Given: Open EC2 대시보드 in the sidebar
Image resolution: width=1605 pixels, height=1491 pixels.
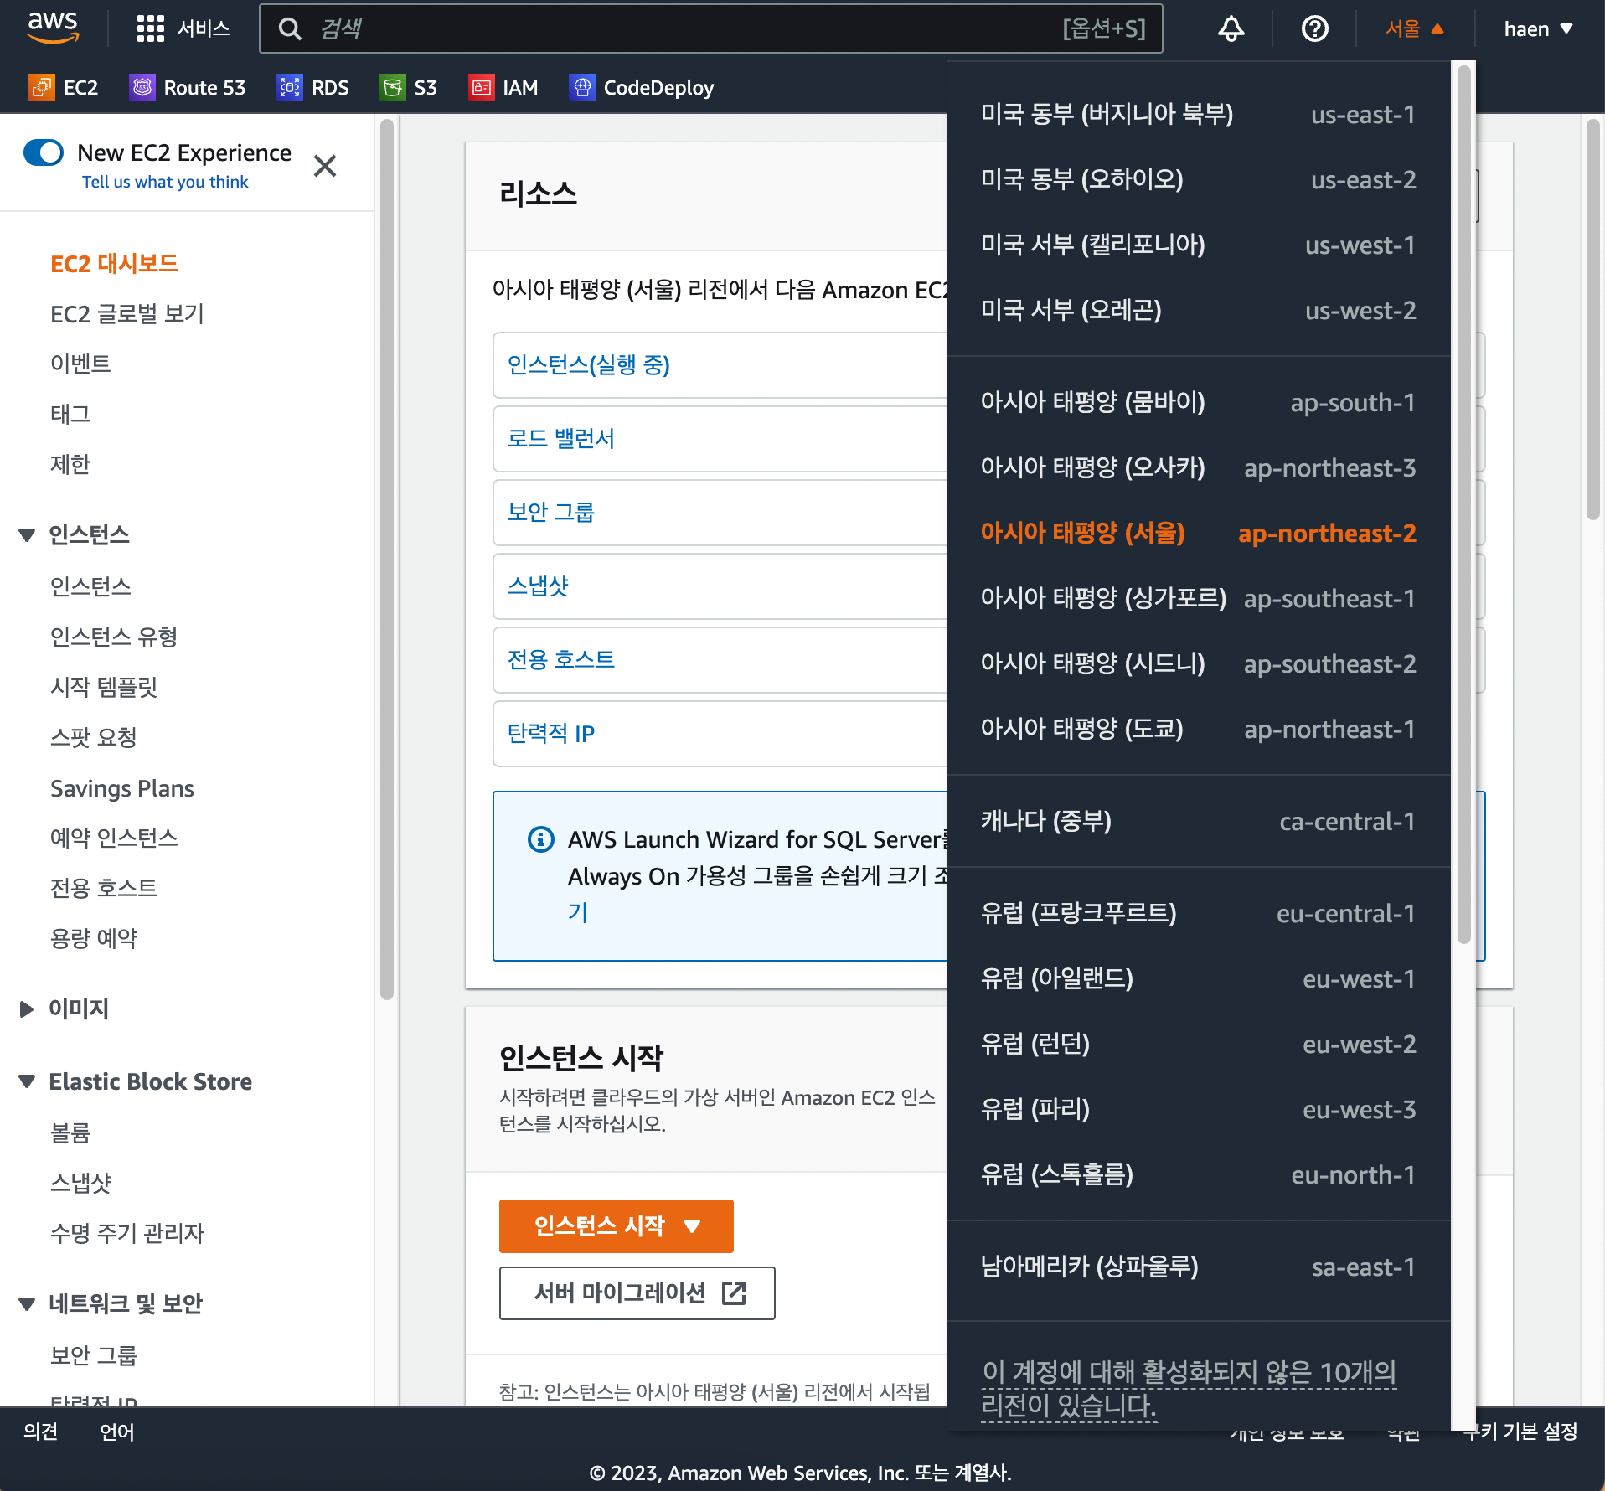Looking at the screenshot, I should pos(114,264).
